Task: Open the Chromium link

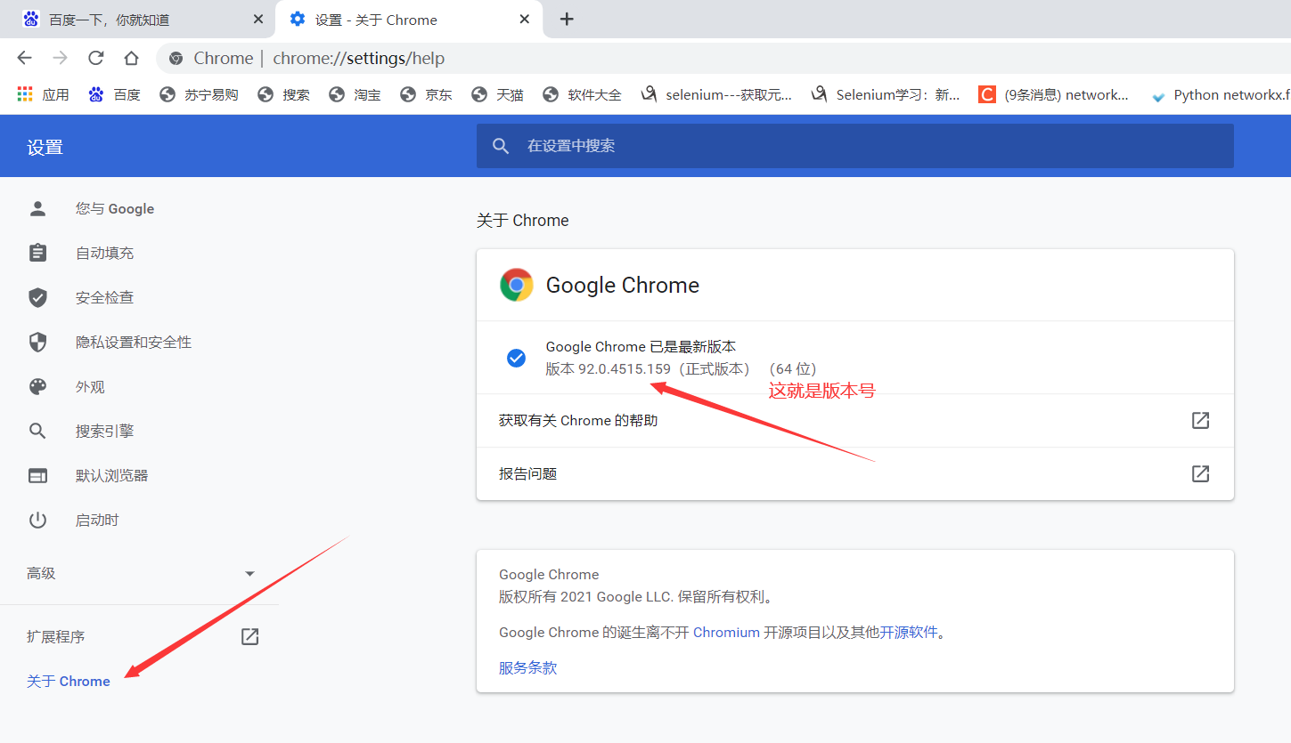Action: coord(726,633)
